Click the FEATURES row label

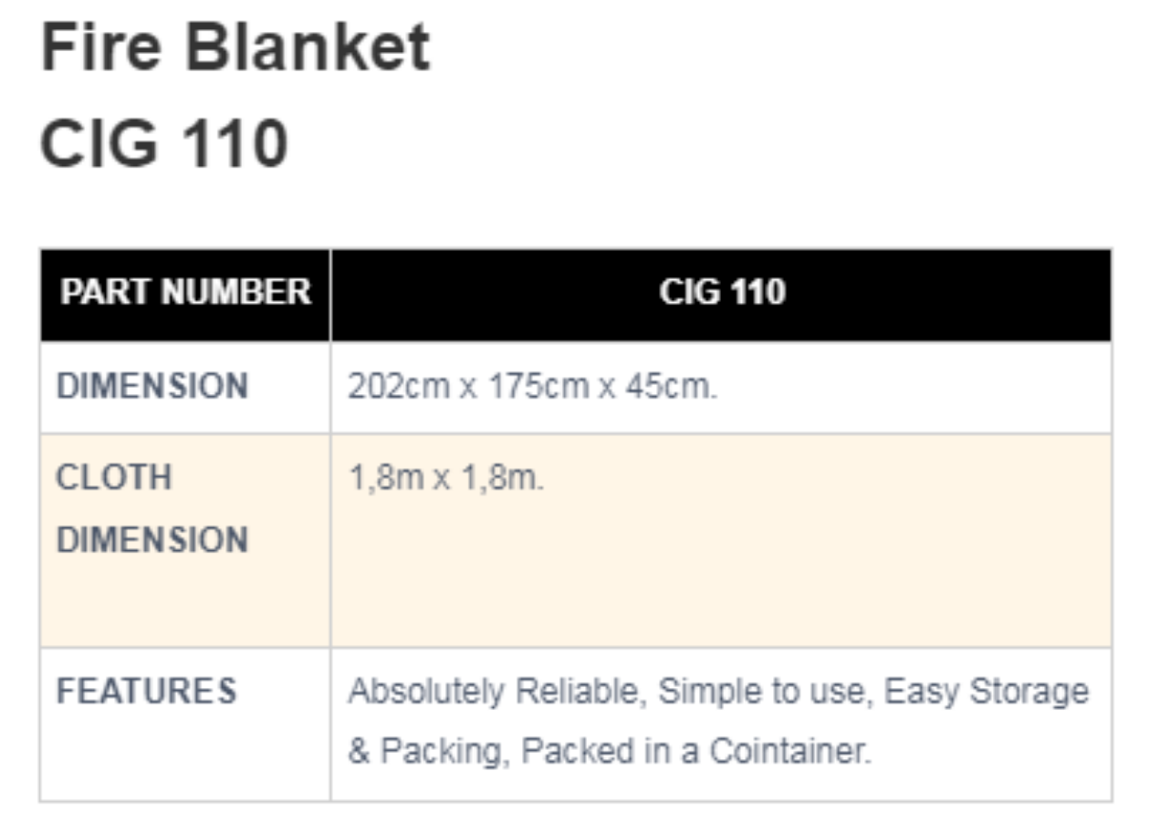[147, 691]
